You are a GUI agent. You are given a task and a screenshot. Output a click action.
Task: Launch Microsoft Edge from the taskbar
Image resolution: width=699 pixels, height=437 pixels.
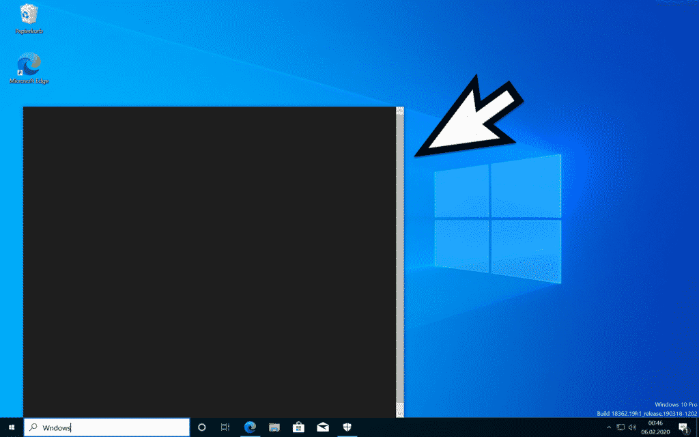click(250, 427)
